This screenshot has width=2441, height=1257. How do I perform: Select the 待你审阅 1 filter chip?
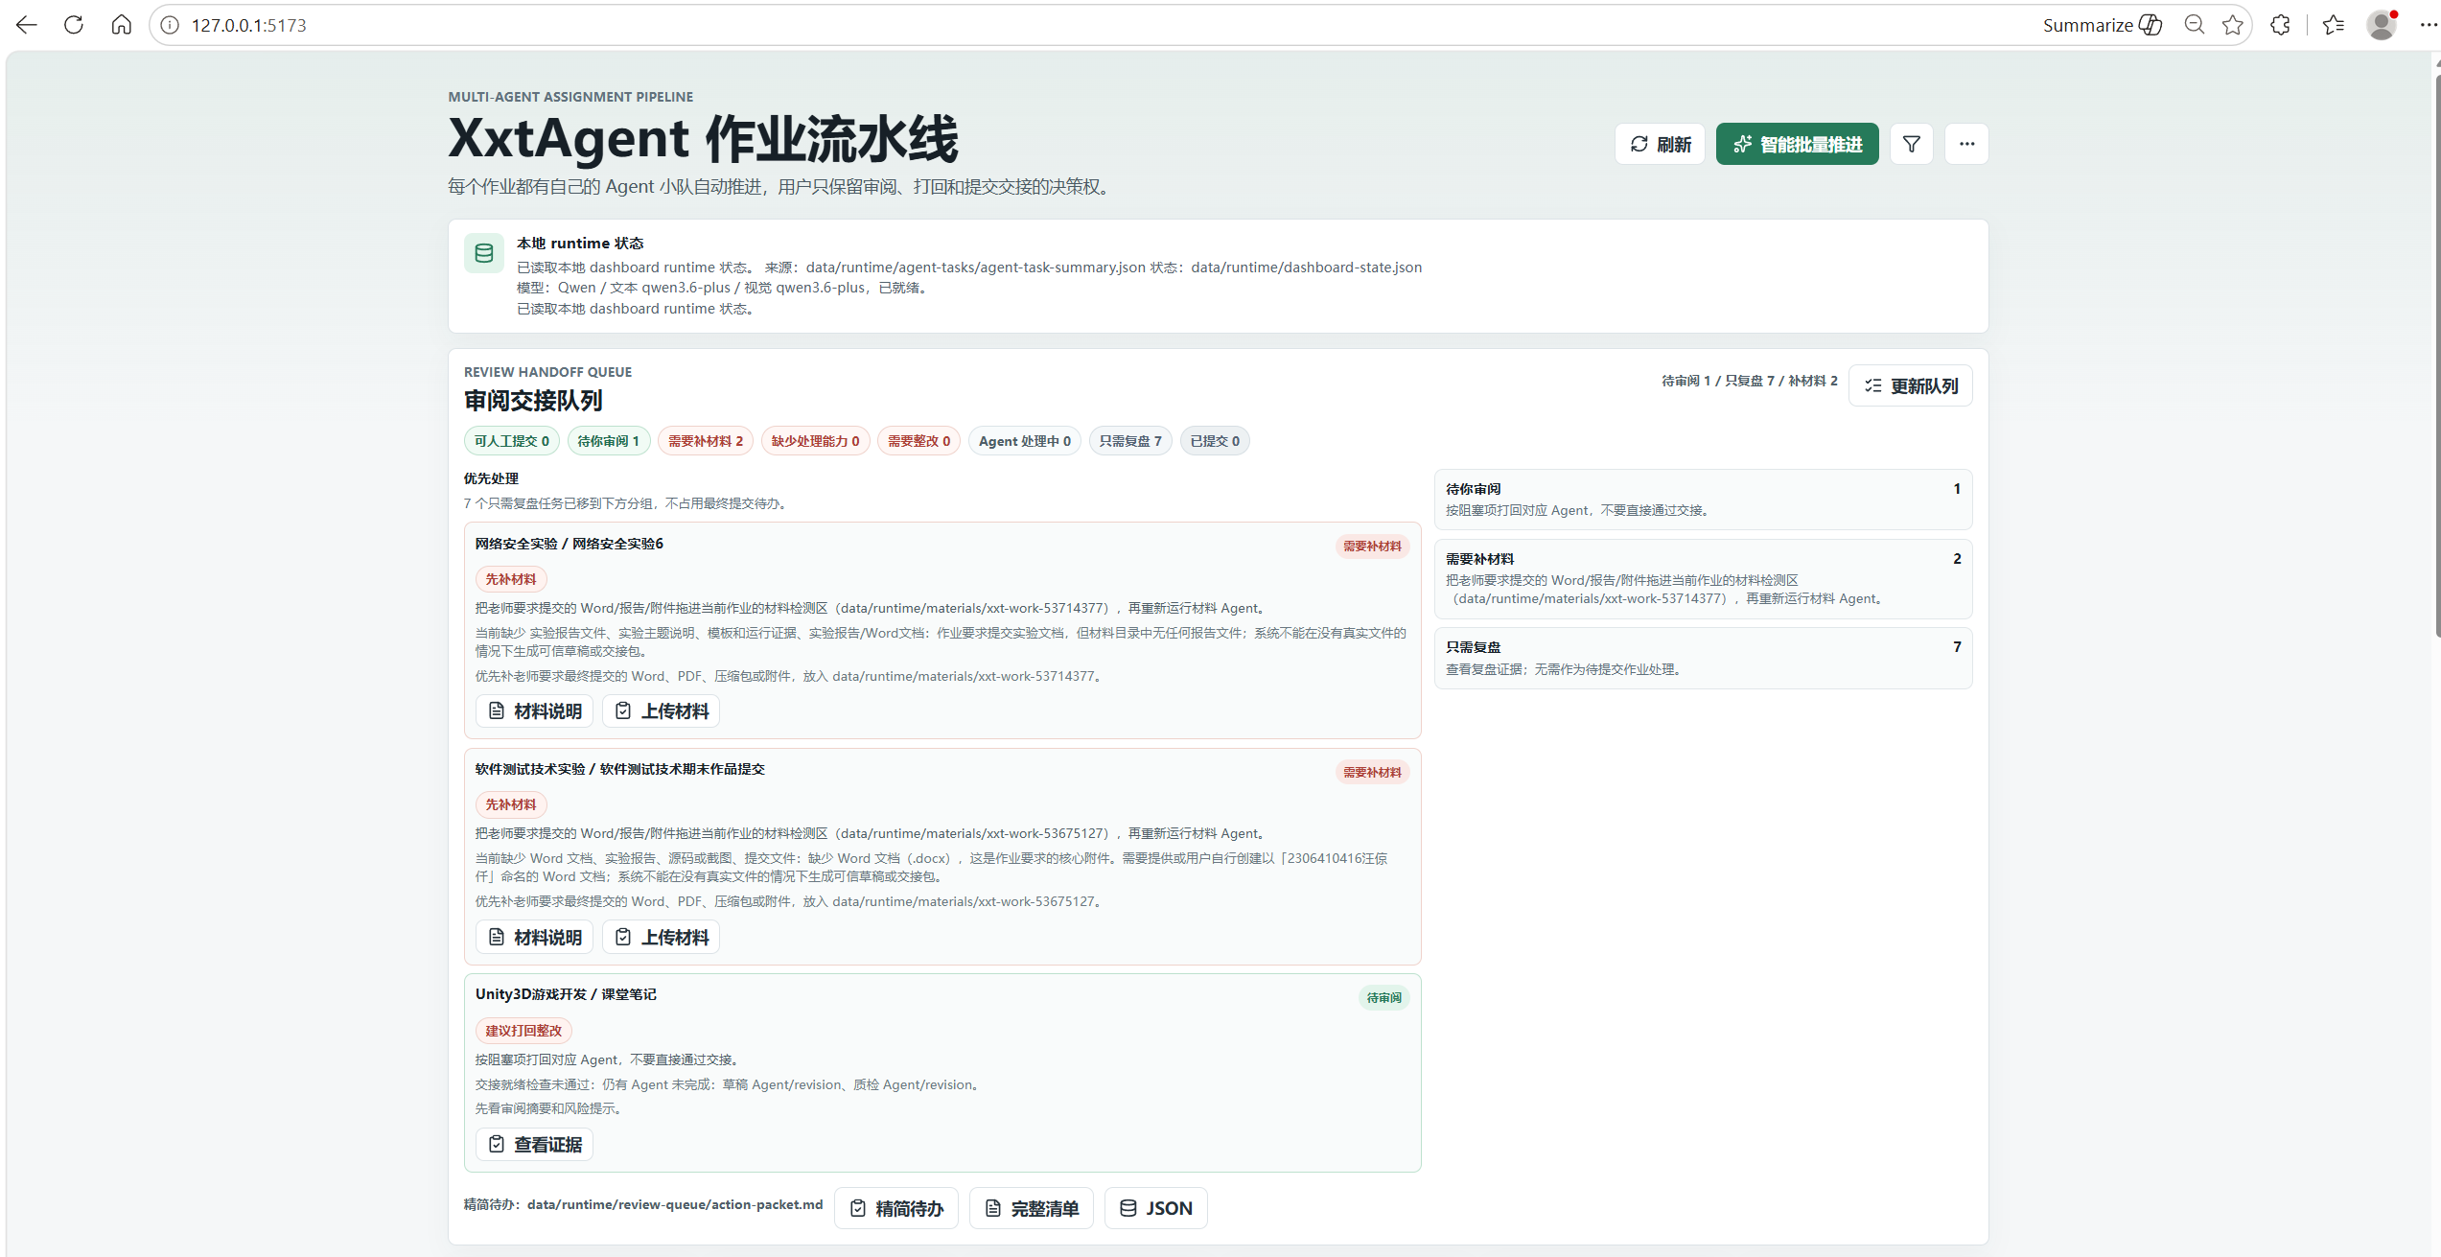[x=609, y=441]
